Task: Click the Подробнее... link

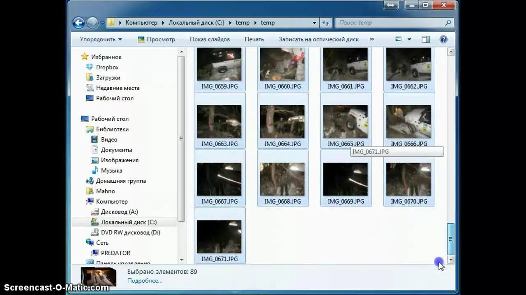Action: tap(144, 281)
